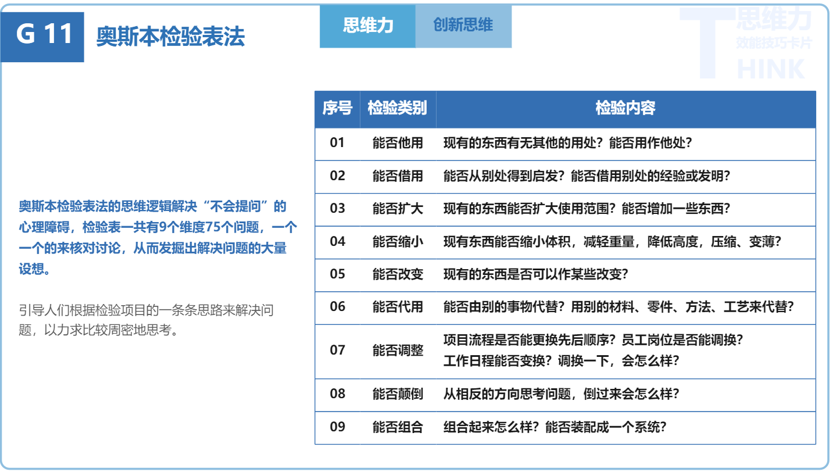Select row number 08
833x472 pixels.
(337, 394)
